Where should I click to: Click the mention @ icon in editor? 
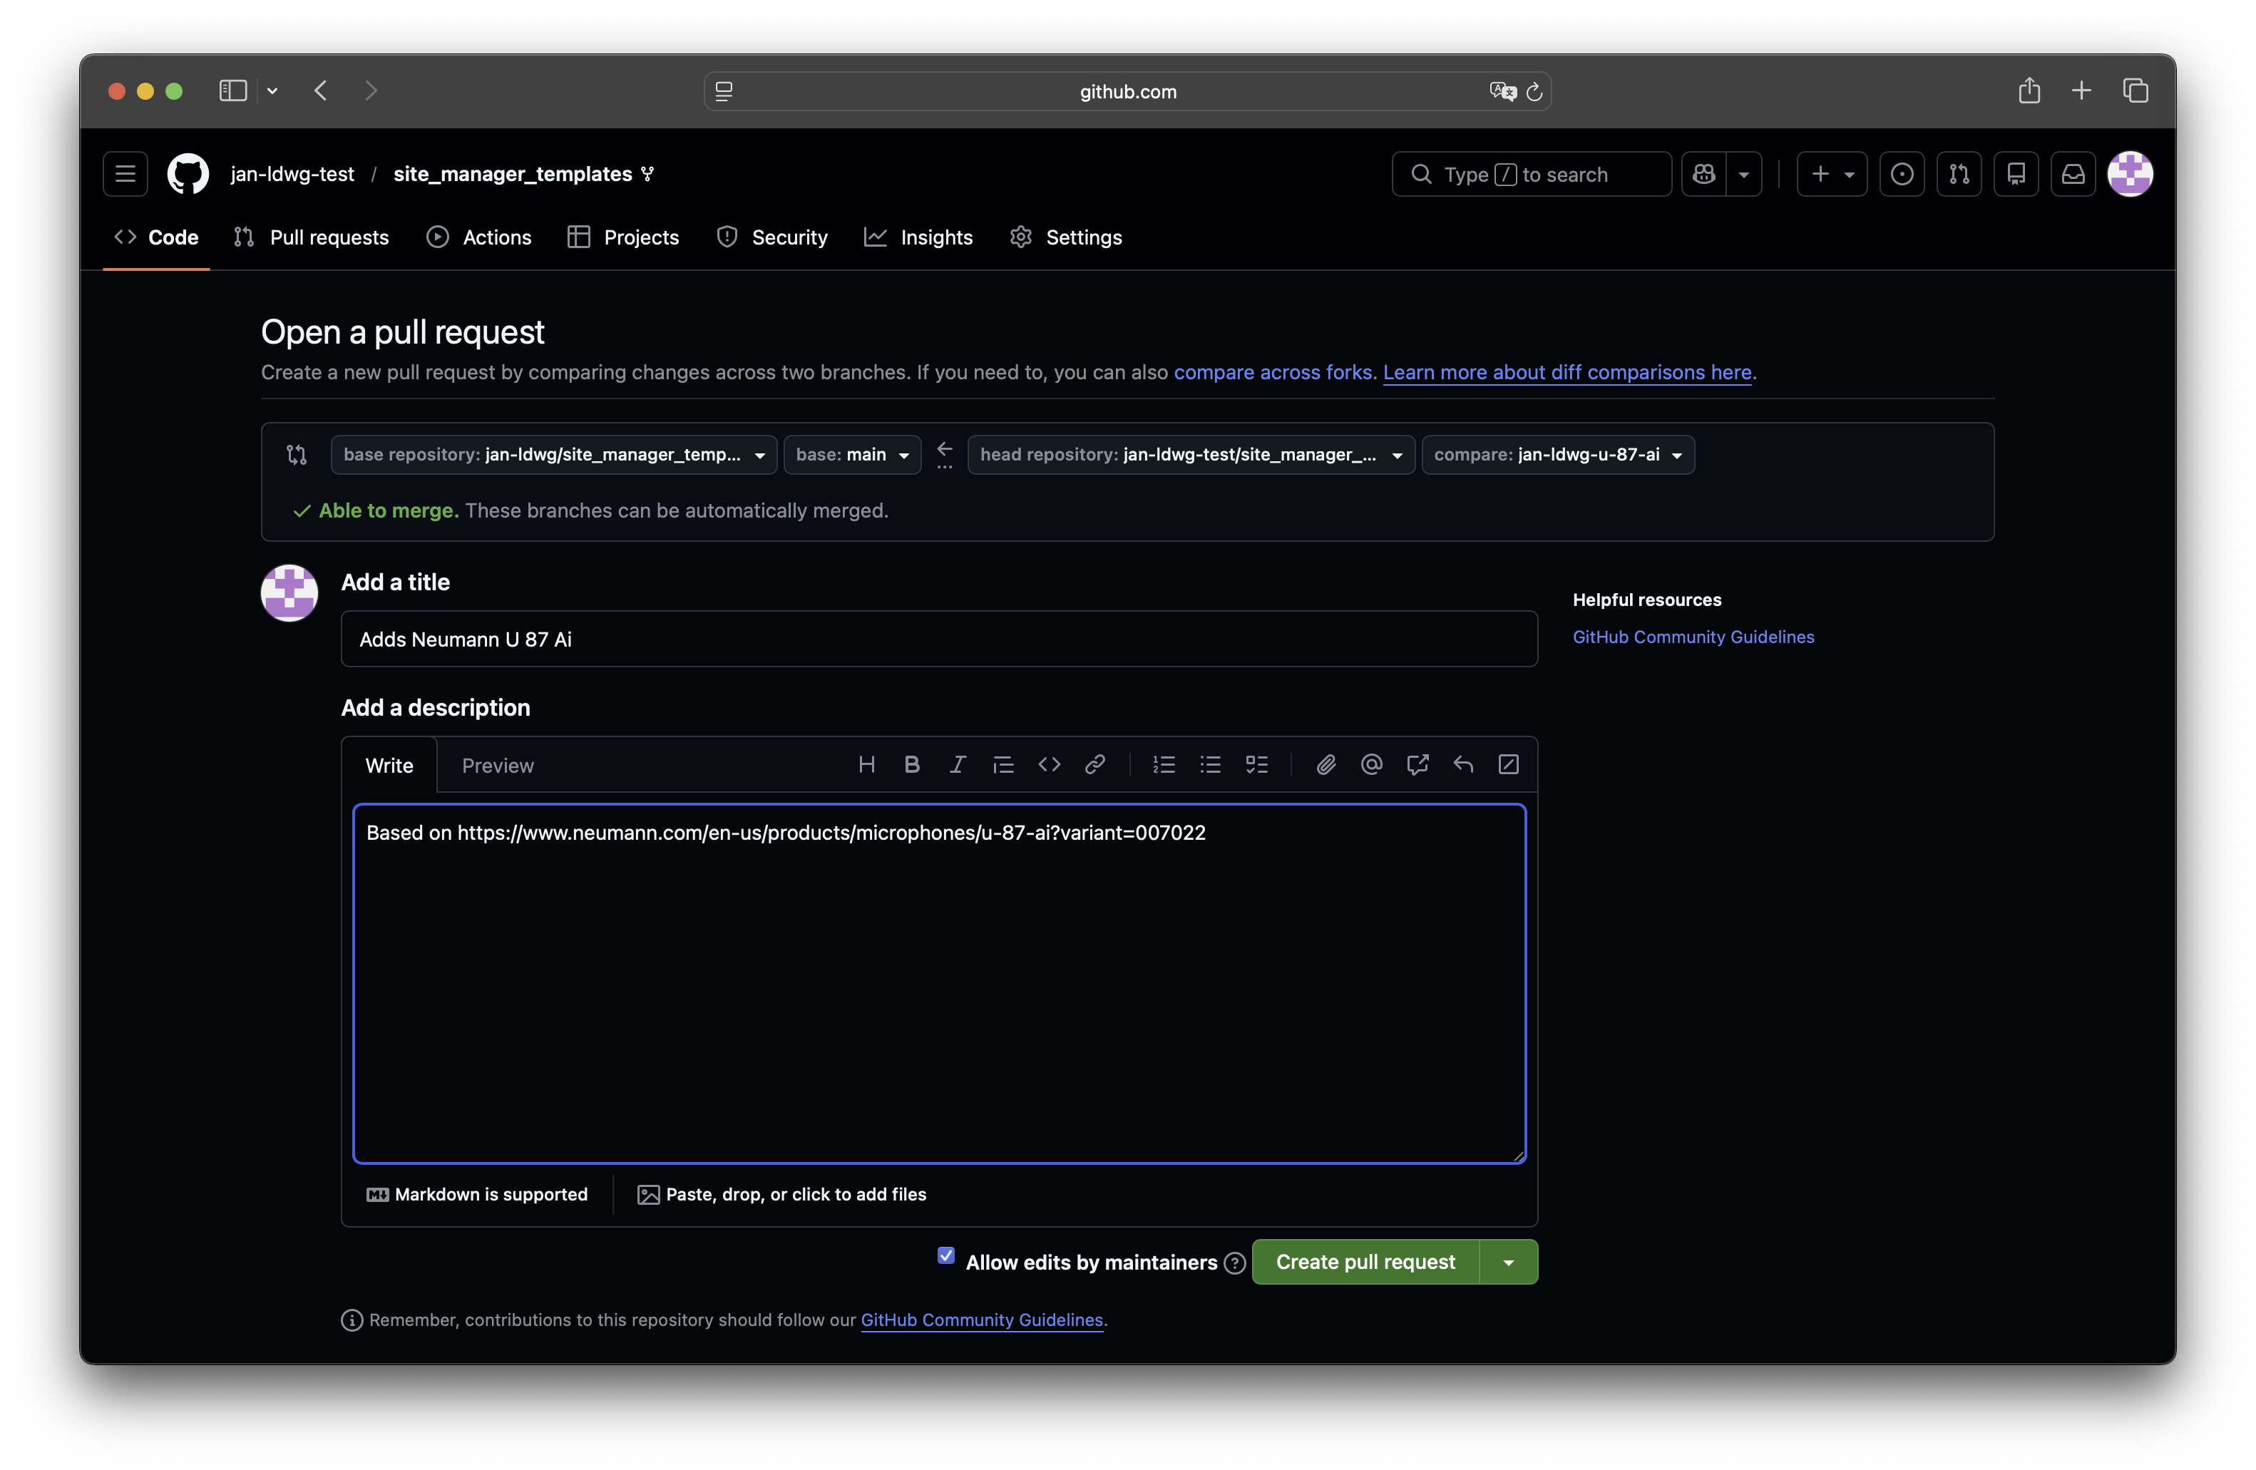(1370, 765)
